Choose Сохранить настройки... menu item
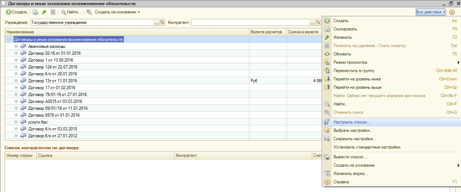This screenshot has height=192, width=461. [x=391, y=139]
